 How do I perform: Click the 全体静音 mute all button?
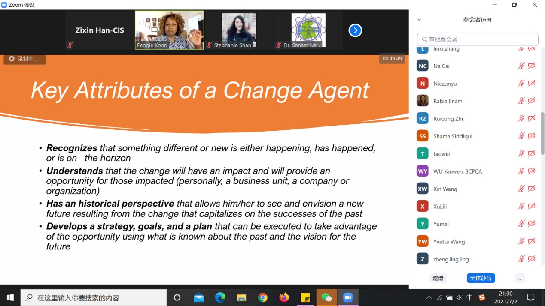tap(481, 278)
